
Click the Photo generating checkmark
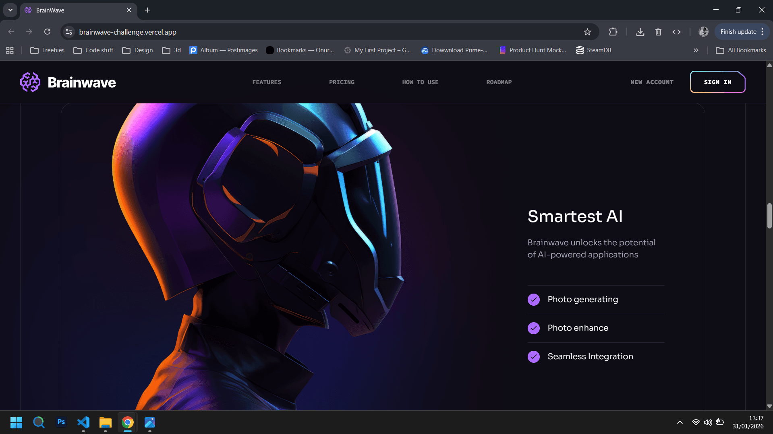533,300
